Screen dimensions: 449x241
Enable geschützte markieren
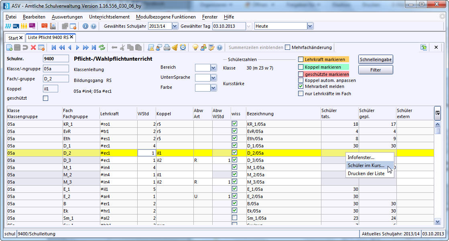click(301, 74)
